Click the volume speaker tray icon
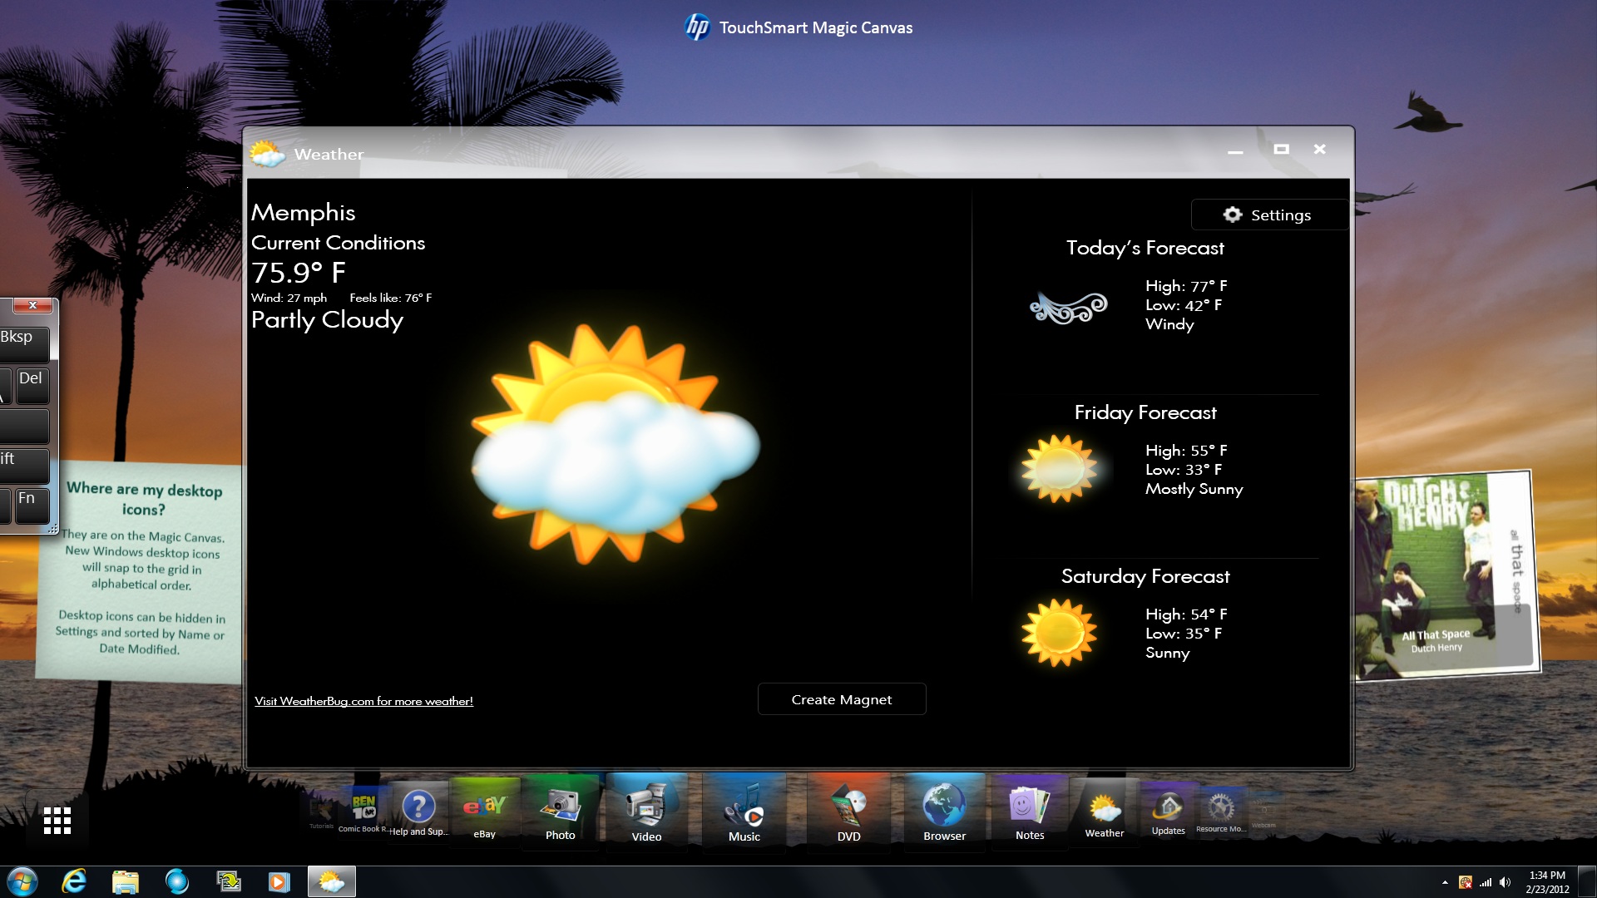1597x898 pixels. [x=1505, y=882]
